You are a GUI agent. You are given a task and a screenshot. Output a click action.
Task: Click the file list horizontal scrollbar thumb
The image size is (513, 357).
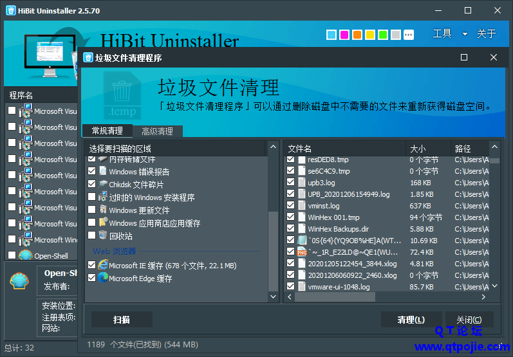tap(335, 297)
